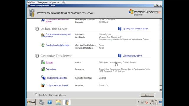Screen dimensions: 189x106
Task: Open Windows Explorer folder in taskbar
Action: point(58,102)
